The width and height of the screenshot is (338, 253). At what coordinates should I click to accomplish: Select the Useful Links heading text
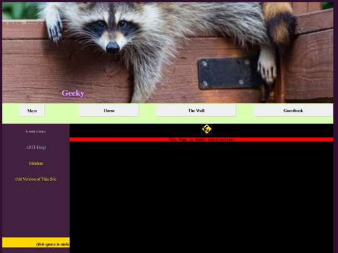36,131
